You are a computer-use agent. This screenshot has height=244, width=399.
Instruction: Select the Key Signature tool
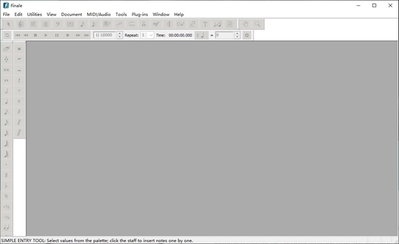tap(33, 24)
